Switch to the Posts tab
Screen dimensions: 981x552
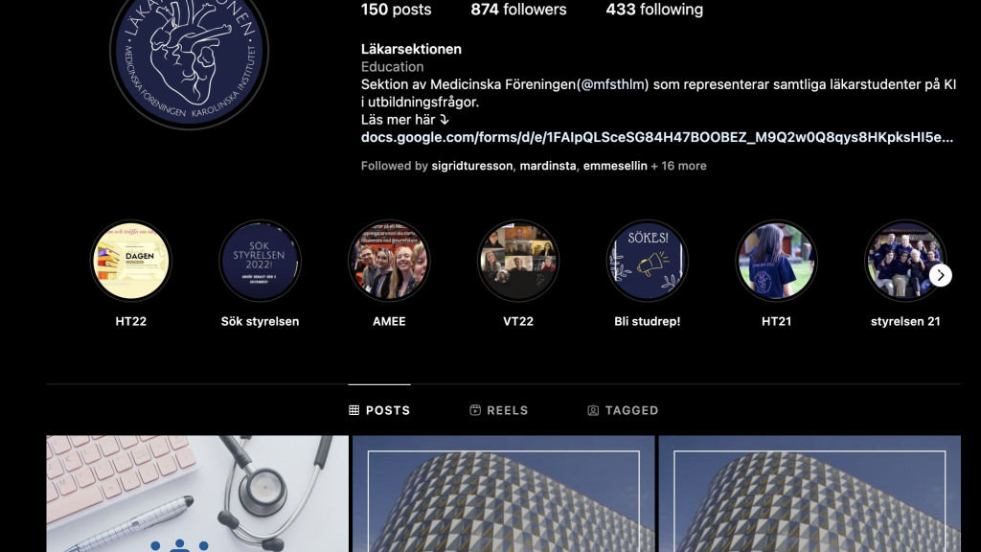[379, 410]
